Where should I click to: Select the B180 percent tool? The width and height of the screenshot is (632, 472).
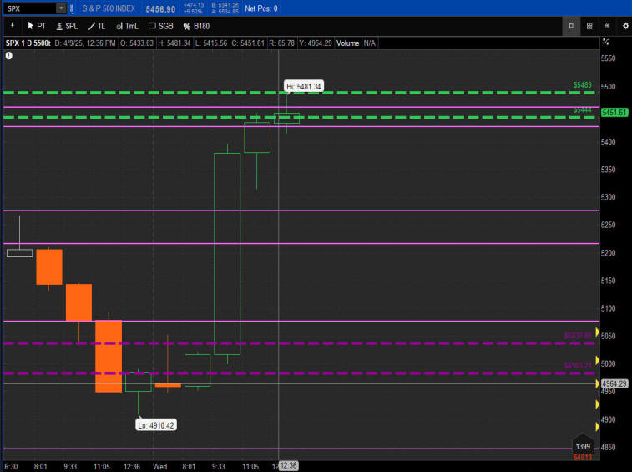[196, 26]
